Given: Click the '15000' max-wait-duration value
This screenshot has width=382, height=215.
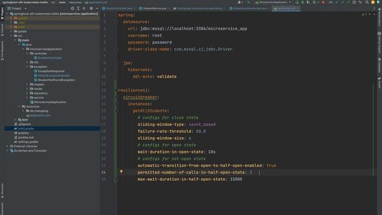Looking at the screenshot, I should pos(236,179).
